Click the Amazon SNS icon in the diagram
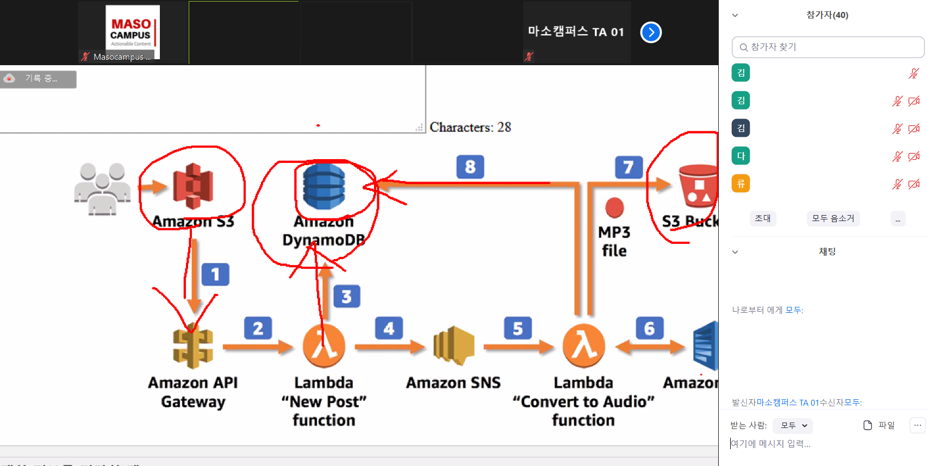 (x=453, y=345)
